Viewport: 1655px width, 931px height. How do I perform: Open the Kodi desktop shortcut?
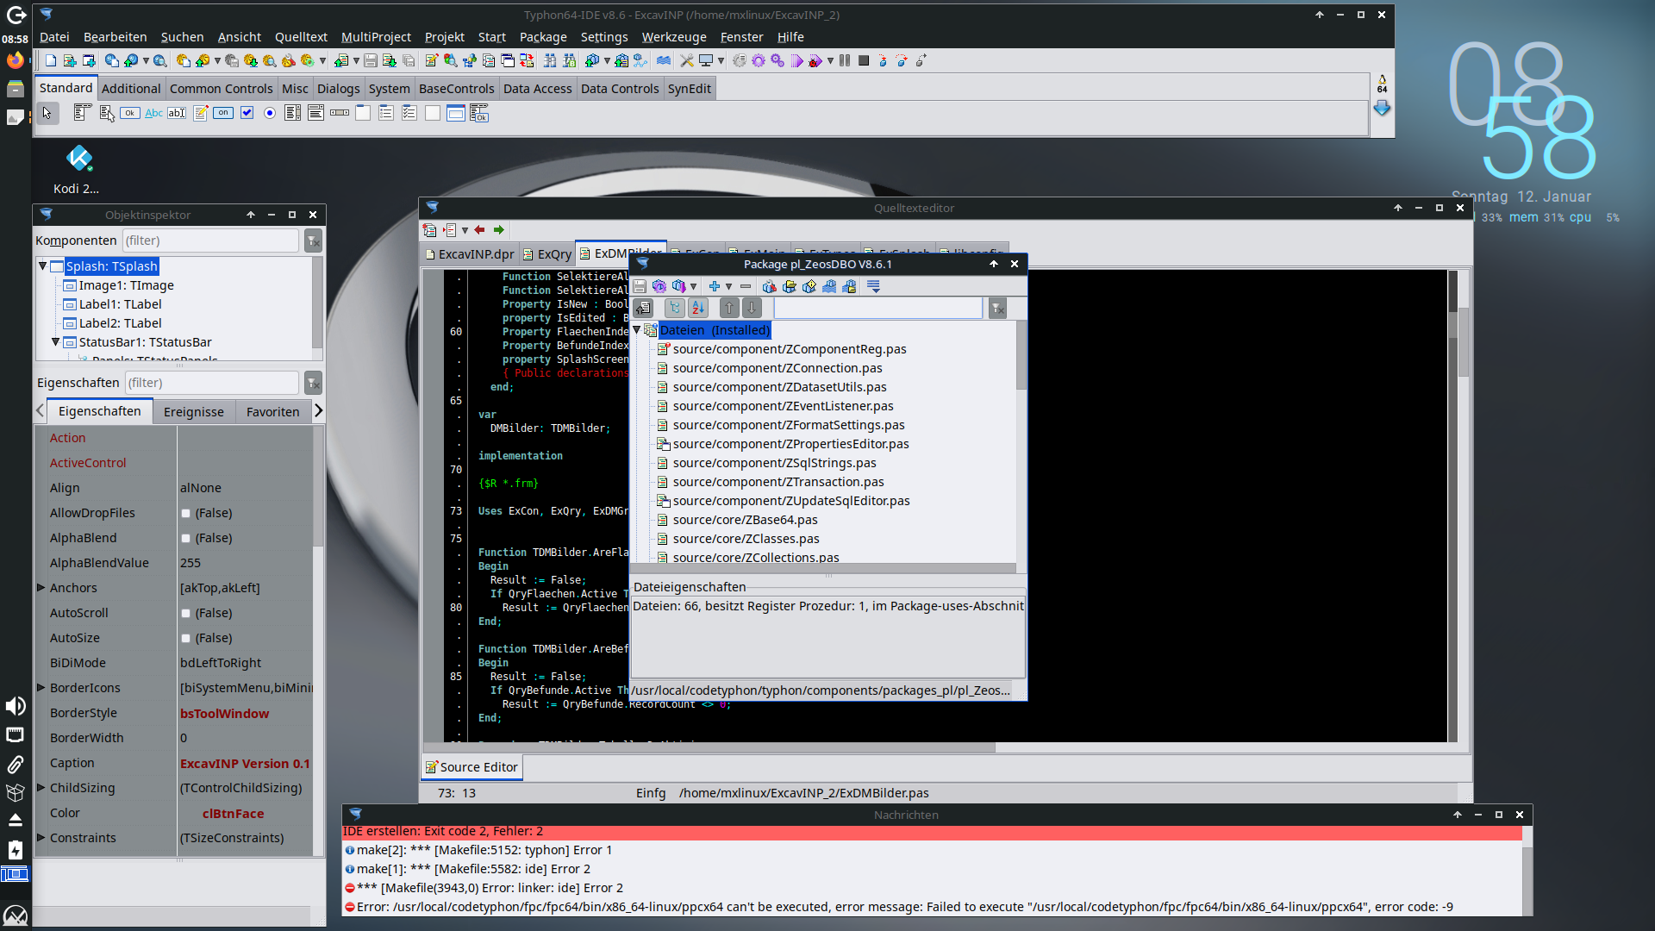point(78,170)
